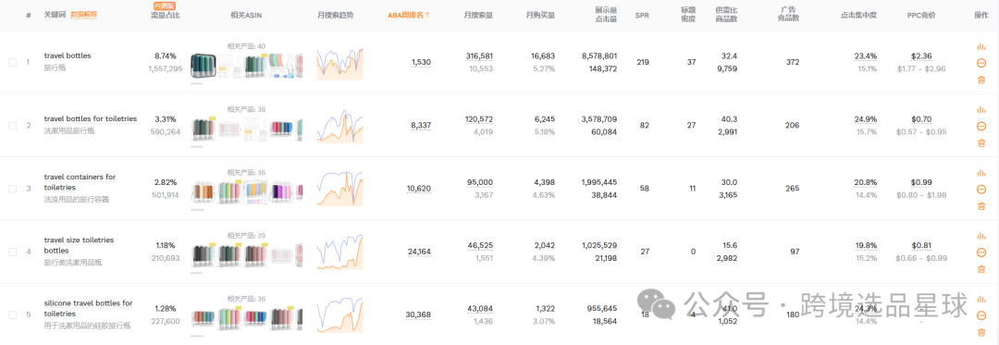Click minus circle icon for travel bottles row
This screenshot has width=999, height=345.
click(x=981, y=63)
